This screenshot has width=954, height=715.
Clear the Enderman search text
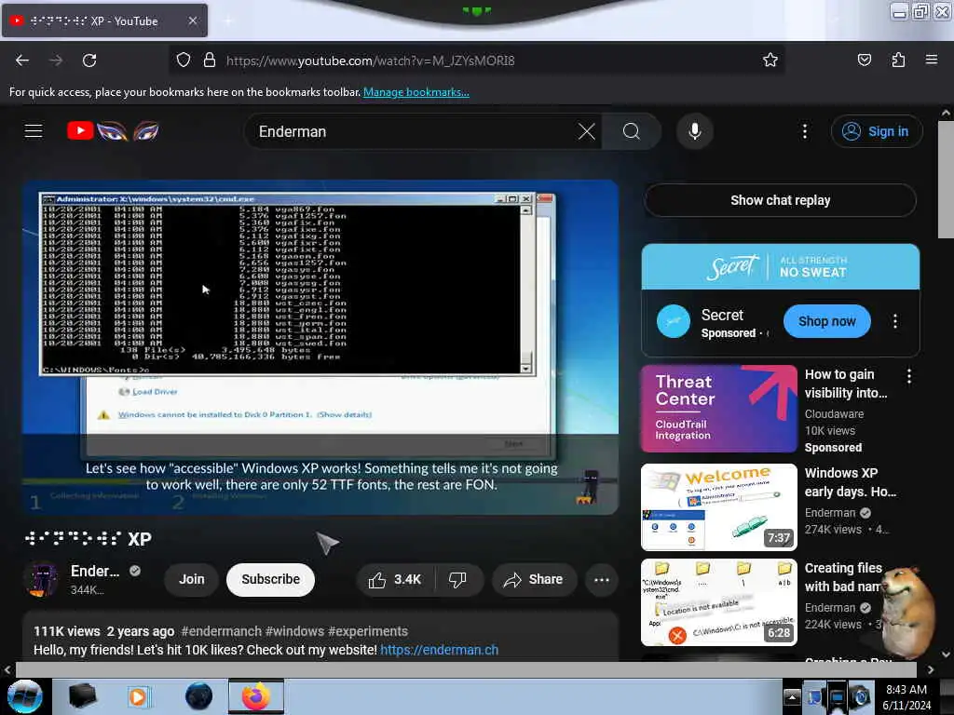(587, 131)
